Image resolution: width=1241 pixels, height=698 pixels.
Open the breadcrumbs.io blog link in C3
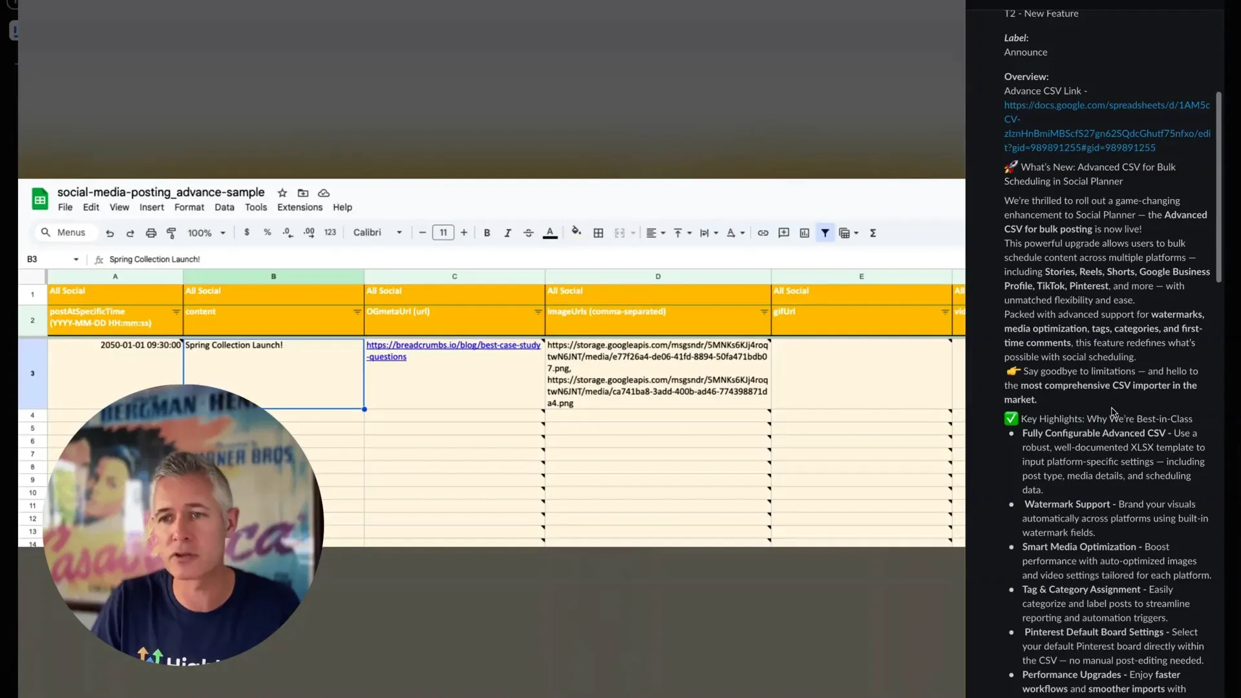coord(453,351)
